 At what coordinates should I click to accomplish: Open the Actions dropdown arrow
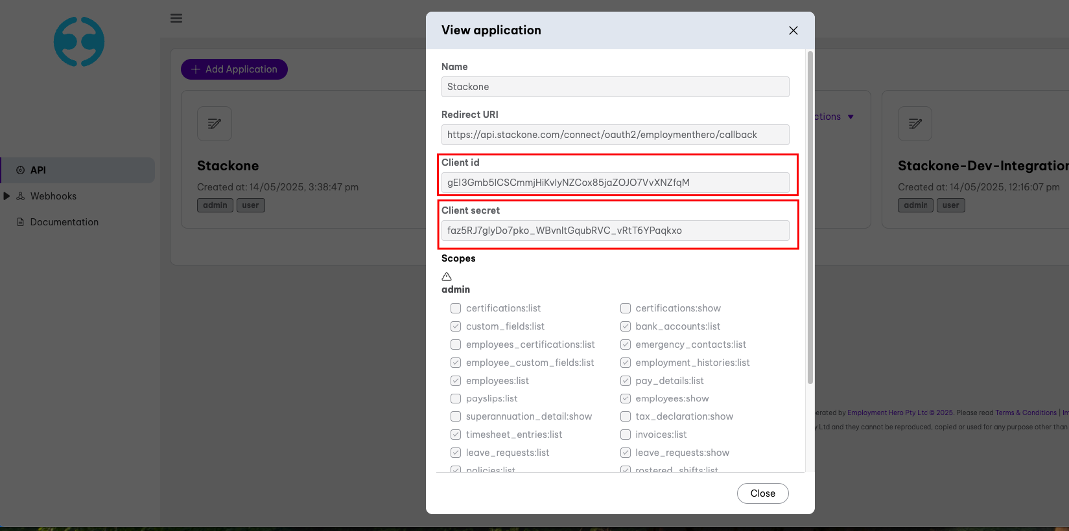(x=851, y=117)
